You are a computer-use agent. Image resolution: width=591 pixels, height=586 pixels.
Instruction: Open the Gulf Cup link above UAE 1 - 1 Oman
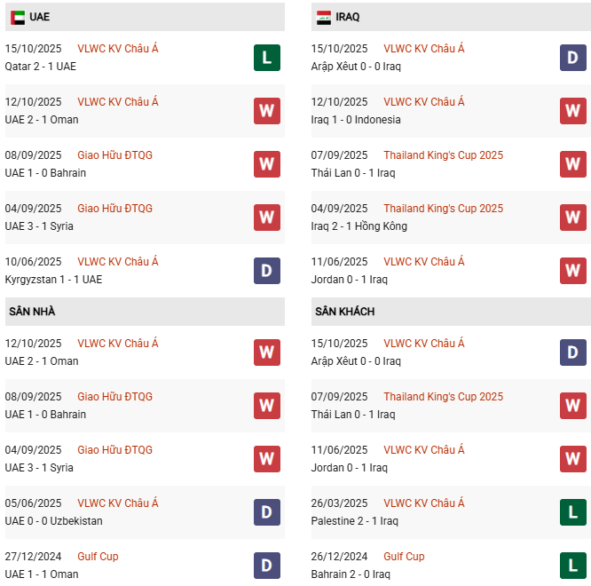click(x=98, y=557)
